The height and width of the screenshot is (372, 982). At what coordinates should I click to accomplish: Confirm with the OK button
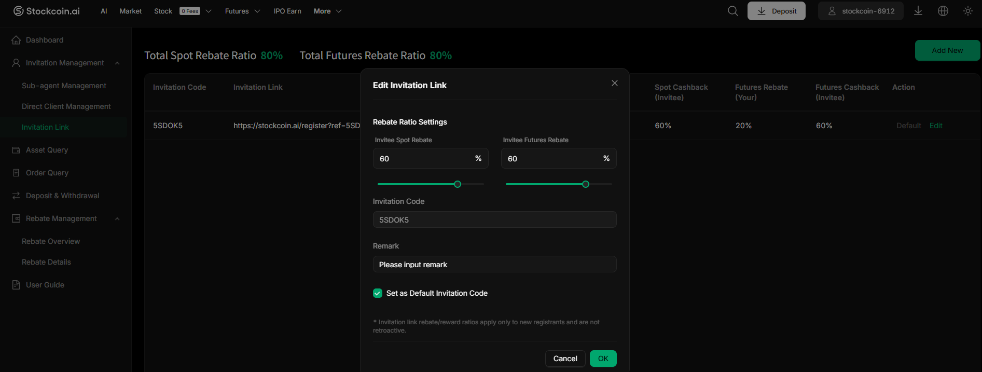coord(603,359)
